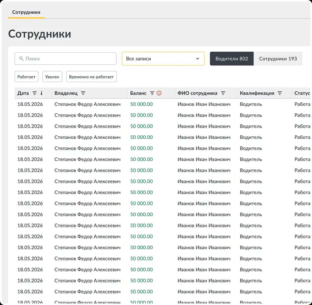Select the Водители 802 tab
The image size is (312, 305).
point(232,59)
